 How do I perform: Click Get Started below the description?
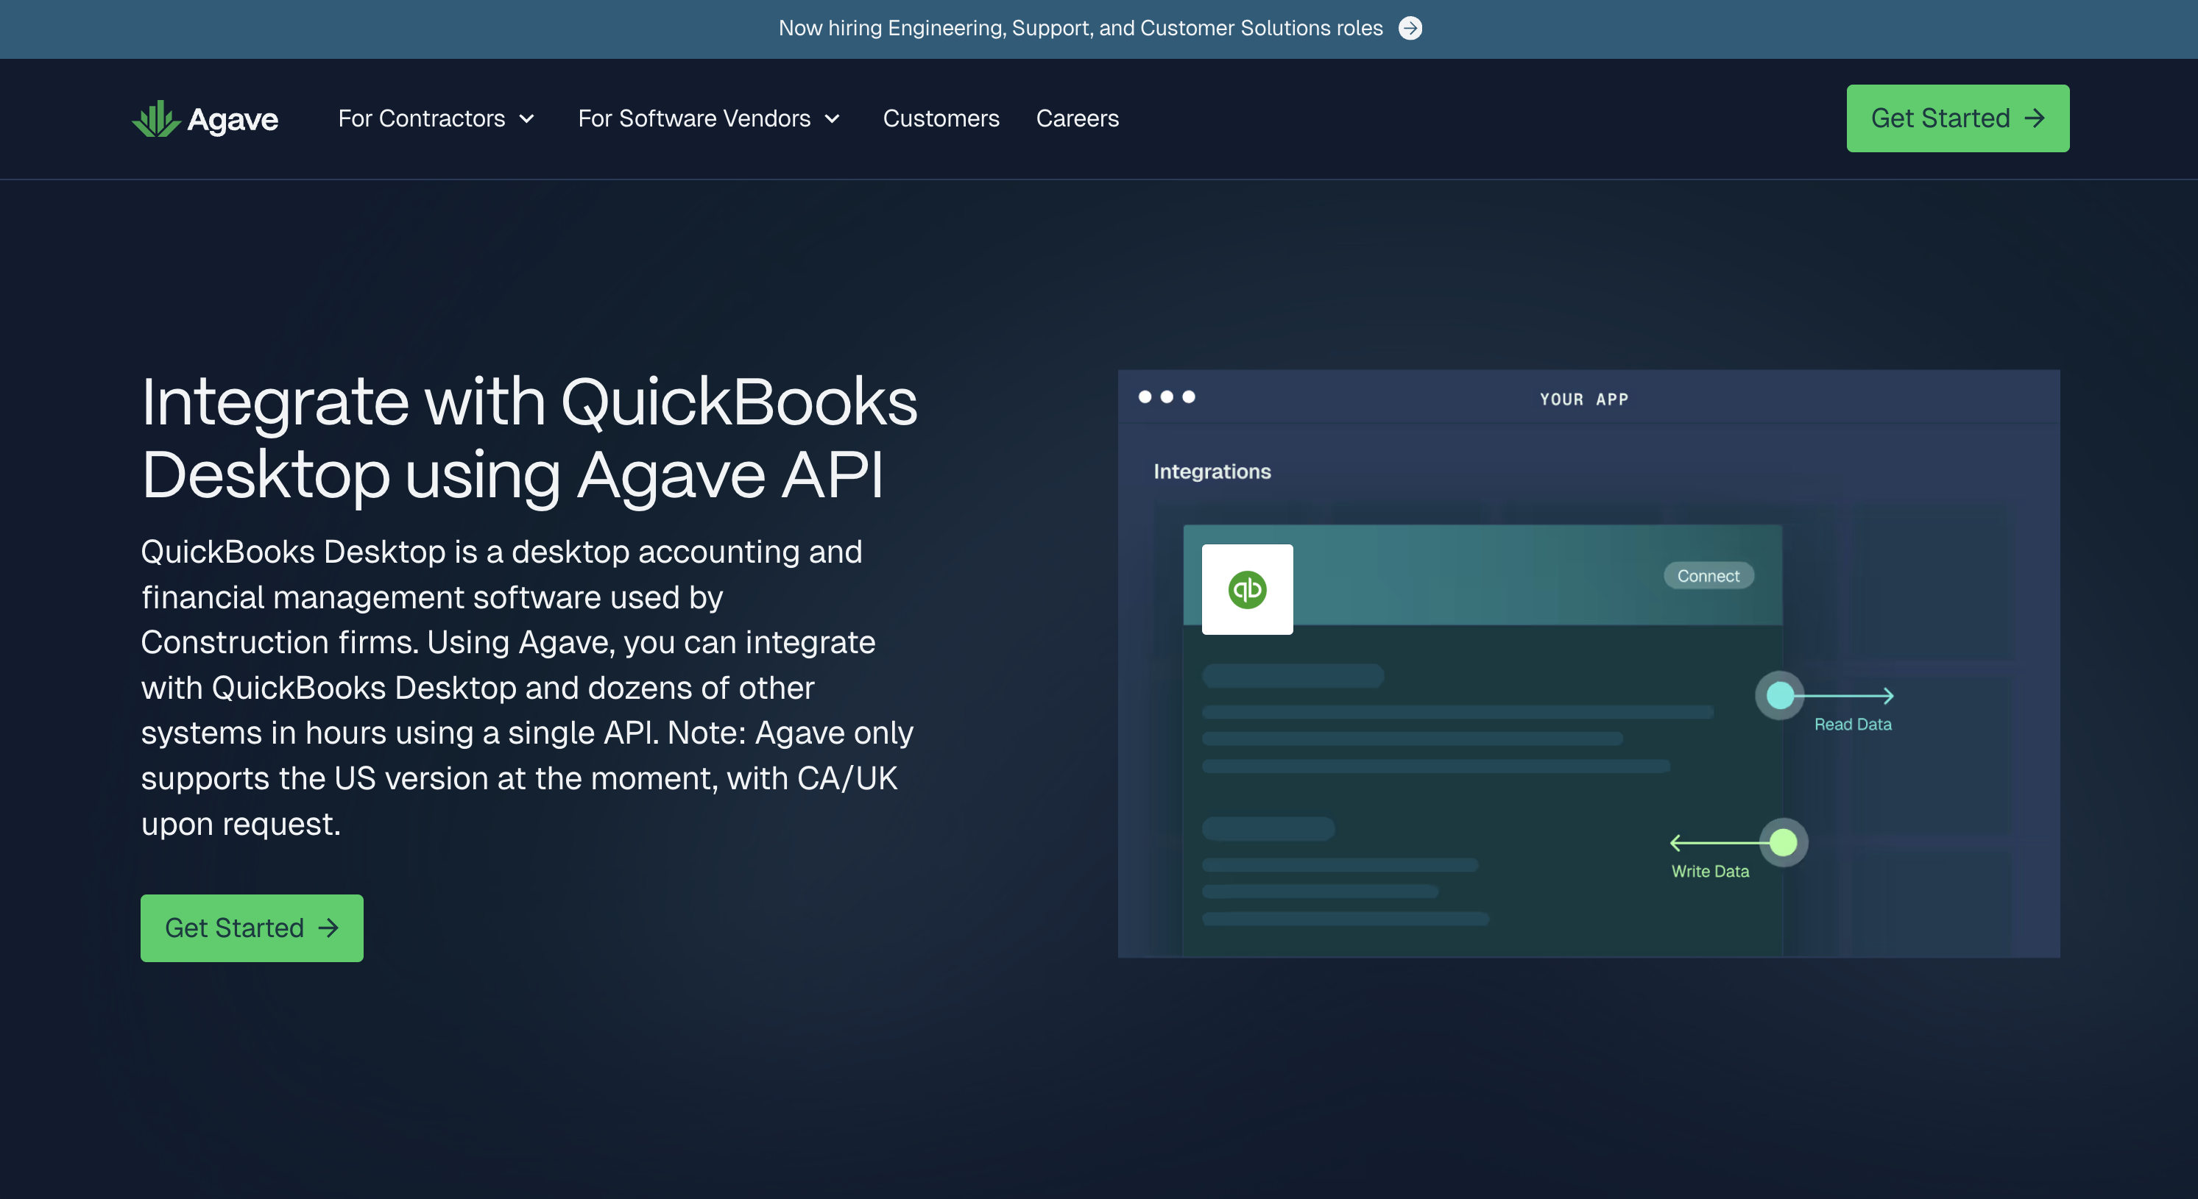coord(252,928)
